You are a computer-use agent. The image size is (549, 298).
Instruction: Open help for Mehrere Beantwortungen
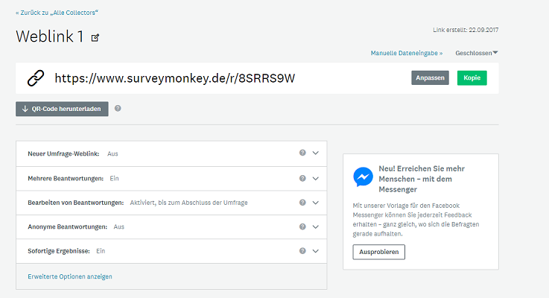(x=302, y=178)
